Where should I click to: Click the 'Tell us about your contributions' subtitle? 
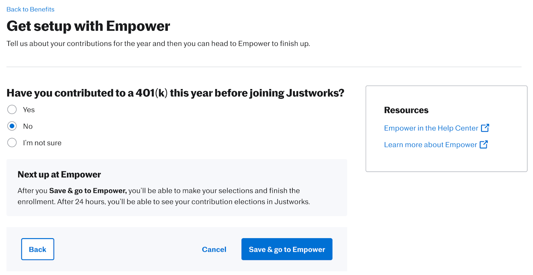pos(158,44)
